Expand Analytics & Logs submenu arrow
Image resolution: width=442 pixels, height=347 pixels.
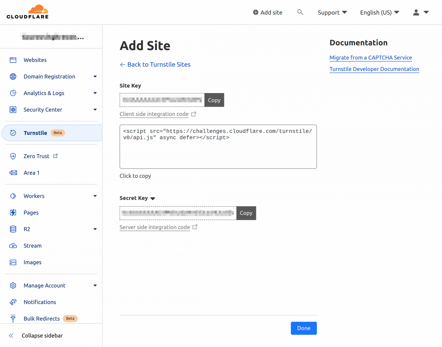95,93
